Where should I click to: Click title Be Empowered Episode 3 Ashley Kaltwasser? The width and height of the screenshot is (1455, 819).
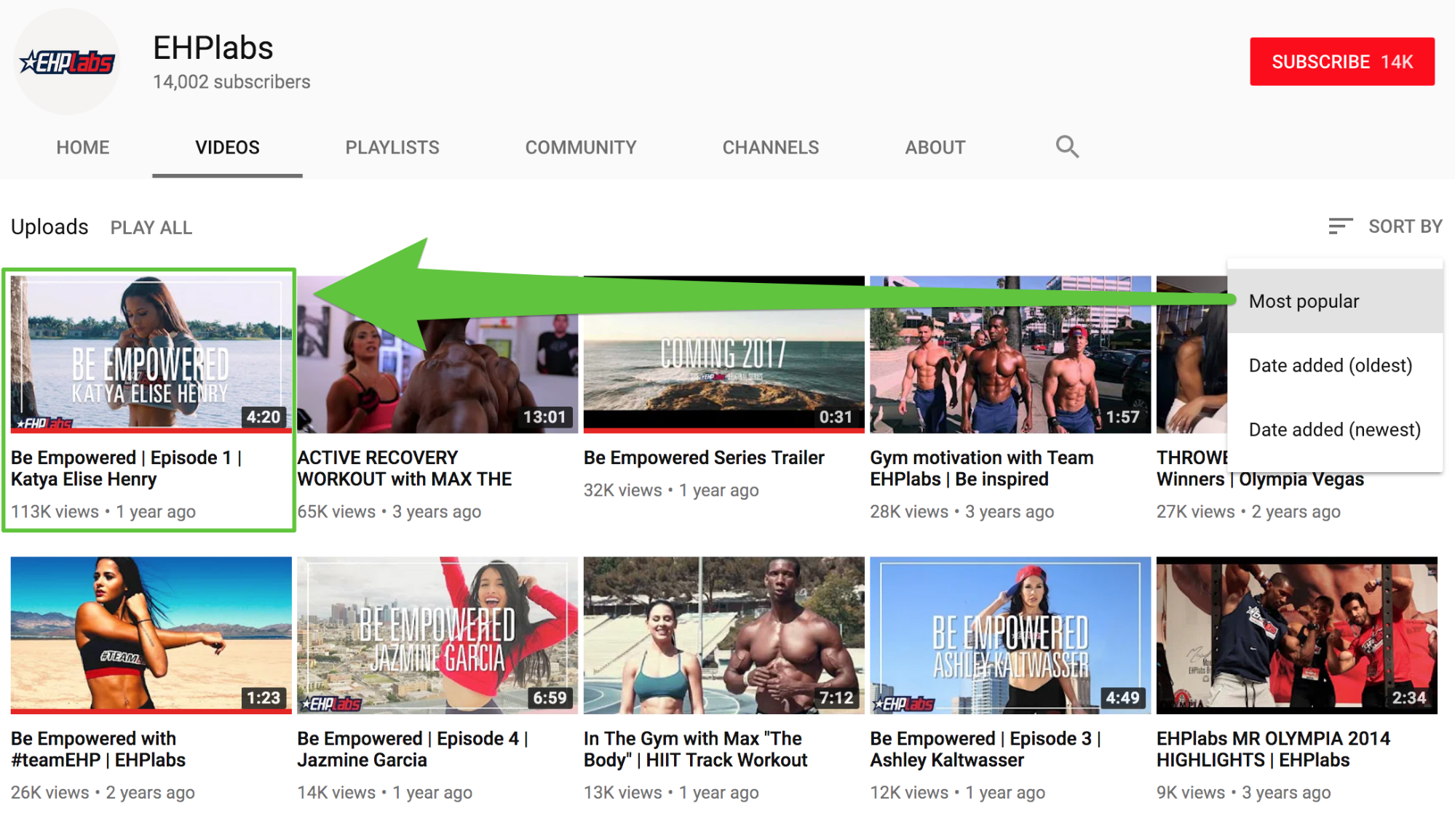tap(986, 749)
